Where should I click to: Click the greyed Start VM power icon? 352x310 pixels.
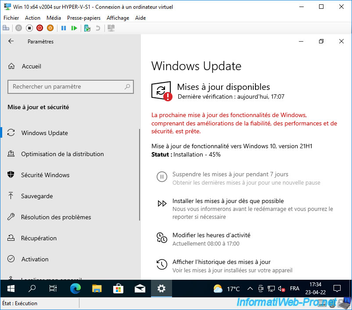(x=18, y=28)
